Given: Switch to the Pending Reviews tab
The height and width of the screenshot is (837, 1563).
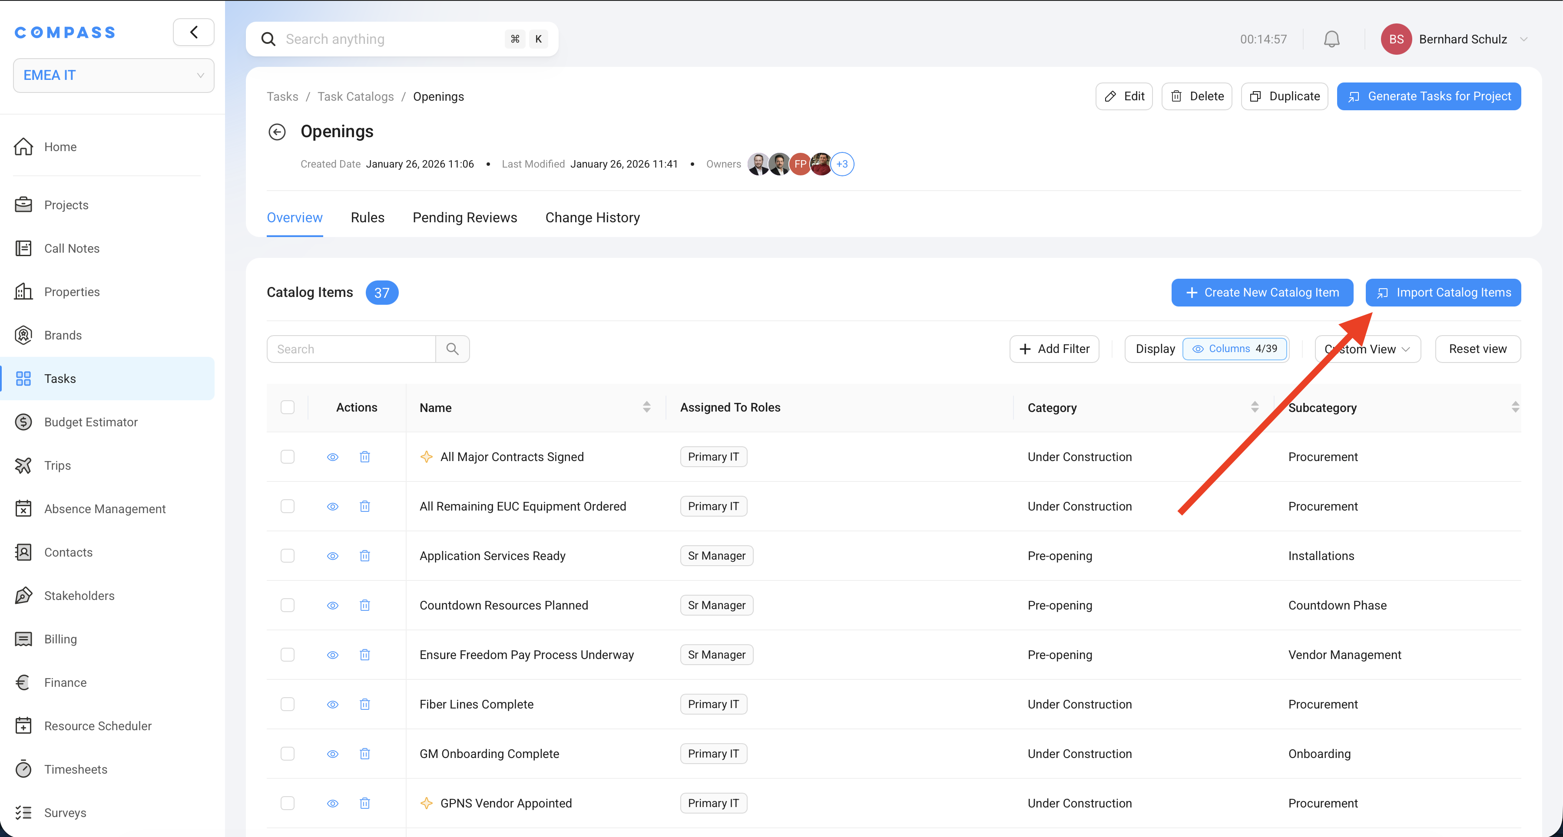Looking at the screenshot, I should click(465, 218).
